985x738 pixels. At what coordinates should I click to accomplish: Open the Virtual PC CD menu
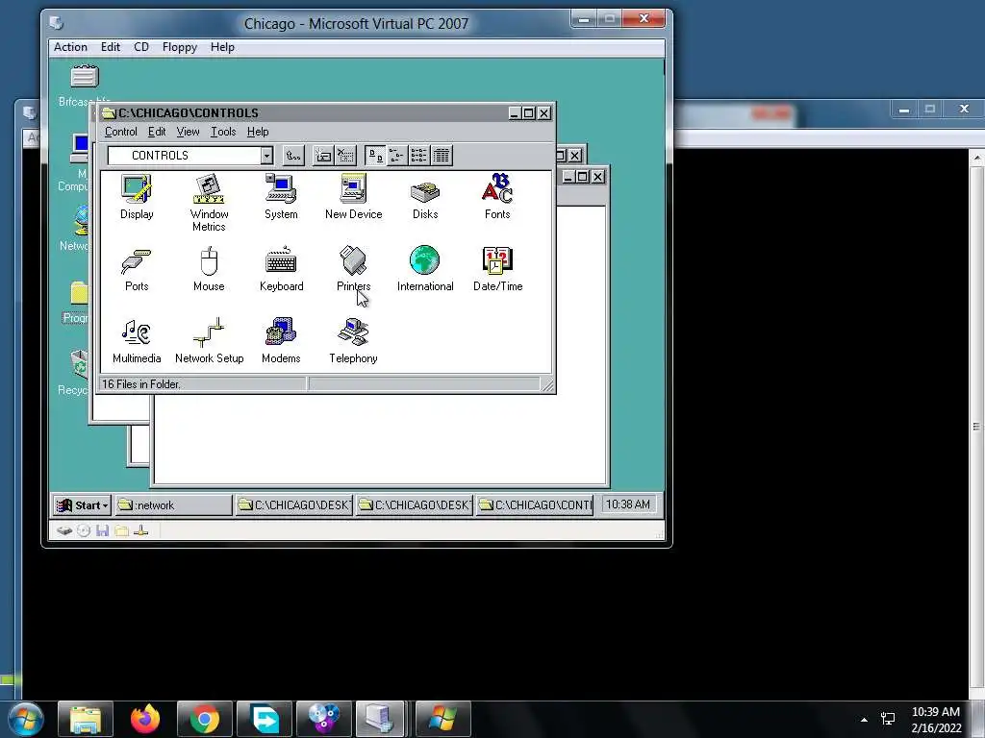[x=141, y=47]
